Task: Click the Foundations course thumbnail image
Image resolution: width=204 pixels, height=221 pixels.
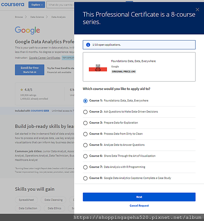Action: 98,68
